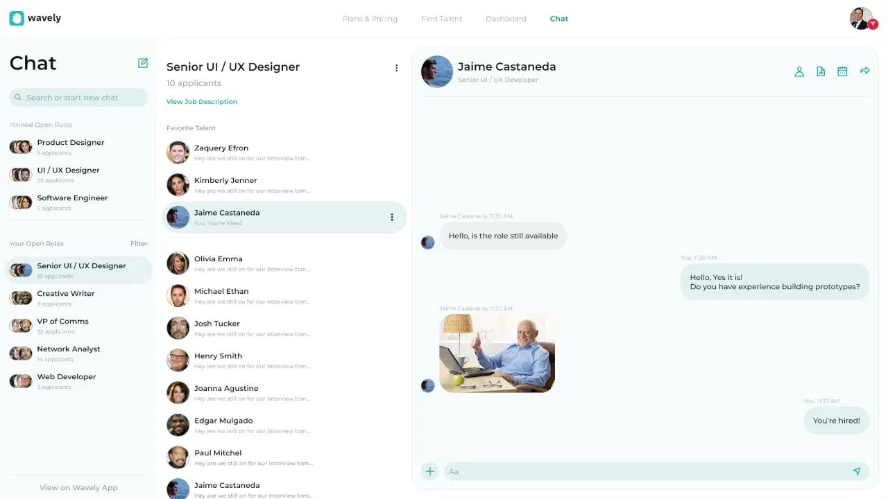Click the compose new chat icon
This screenshot has width=888, height=499.
pos(143,63)
